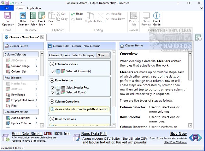
Task: Click the Rons Data Stream R logo
Action: pyautogui.click(x=196, y=138)
